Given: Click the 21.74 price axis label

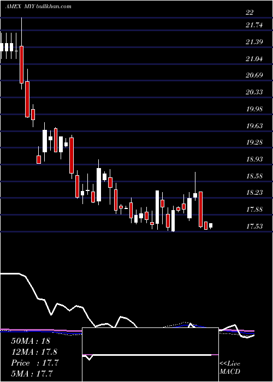Looking at the screenshot, I should (x=254, y=25).
